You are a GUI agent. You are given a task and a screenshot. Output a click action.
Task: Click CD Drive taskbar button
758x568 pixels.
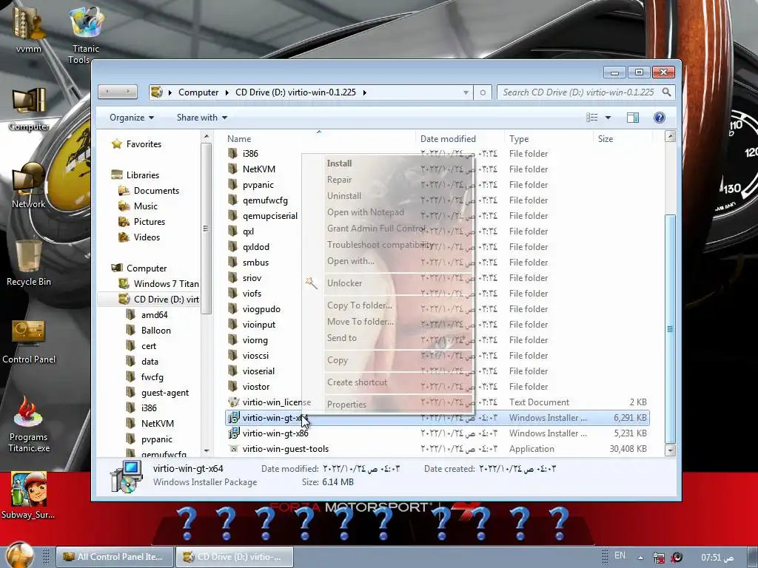pyautogui.click(x=235, y=557)
